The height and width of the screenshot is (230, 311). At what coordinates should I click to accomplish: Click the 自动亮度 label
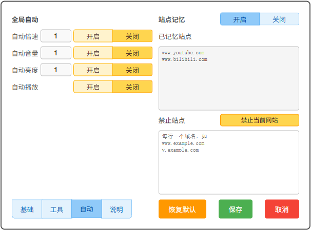(x=25, y=70)
